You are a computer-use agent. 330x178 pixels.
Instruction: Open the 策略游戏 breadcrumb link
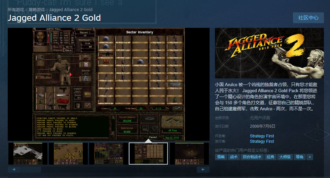click(x=37, y=10)
